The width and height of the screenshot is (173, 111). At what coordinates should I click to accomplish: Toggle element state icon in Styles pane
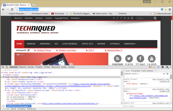tap(167, 74)
